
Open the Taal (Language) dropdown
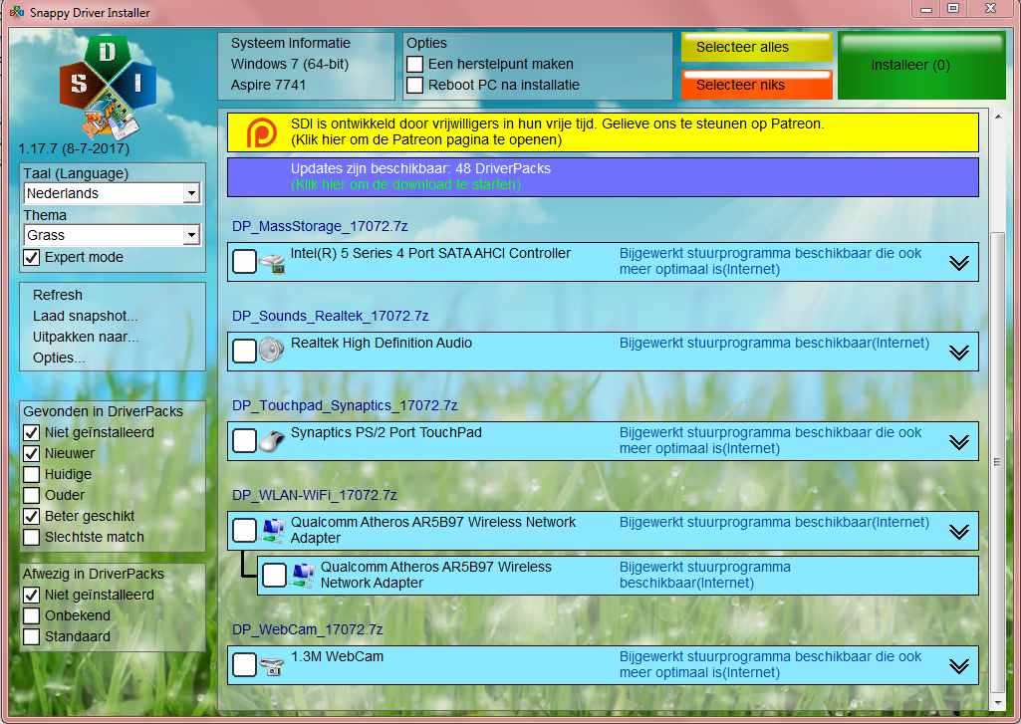113,193
